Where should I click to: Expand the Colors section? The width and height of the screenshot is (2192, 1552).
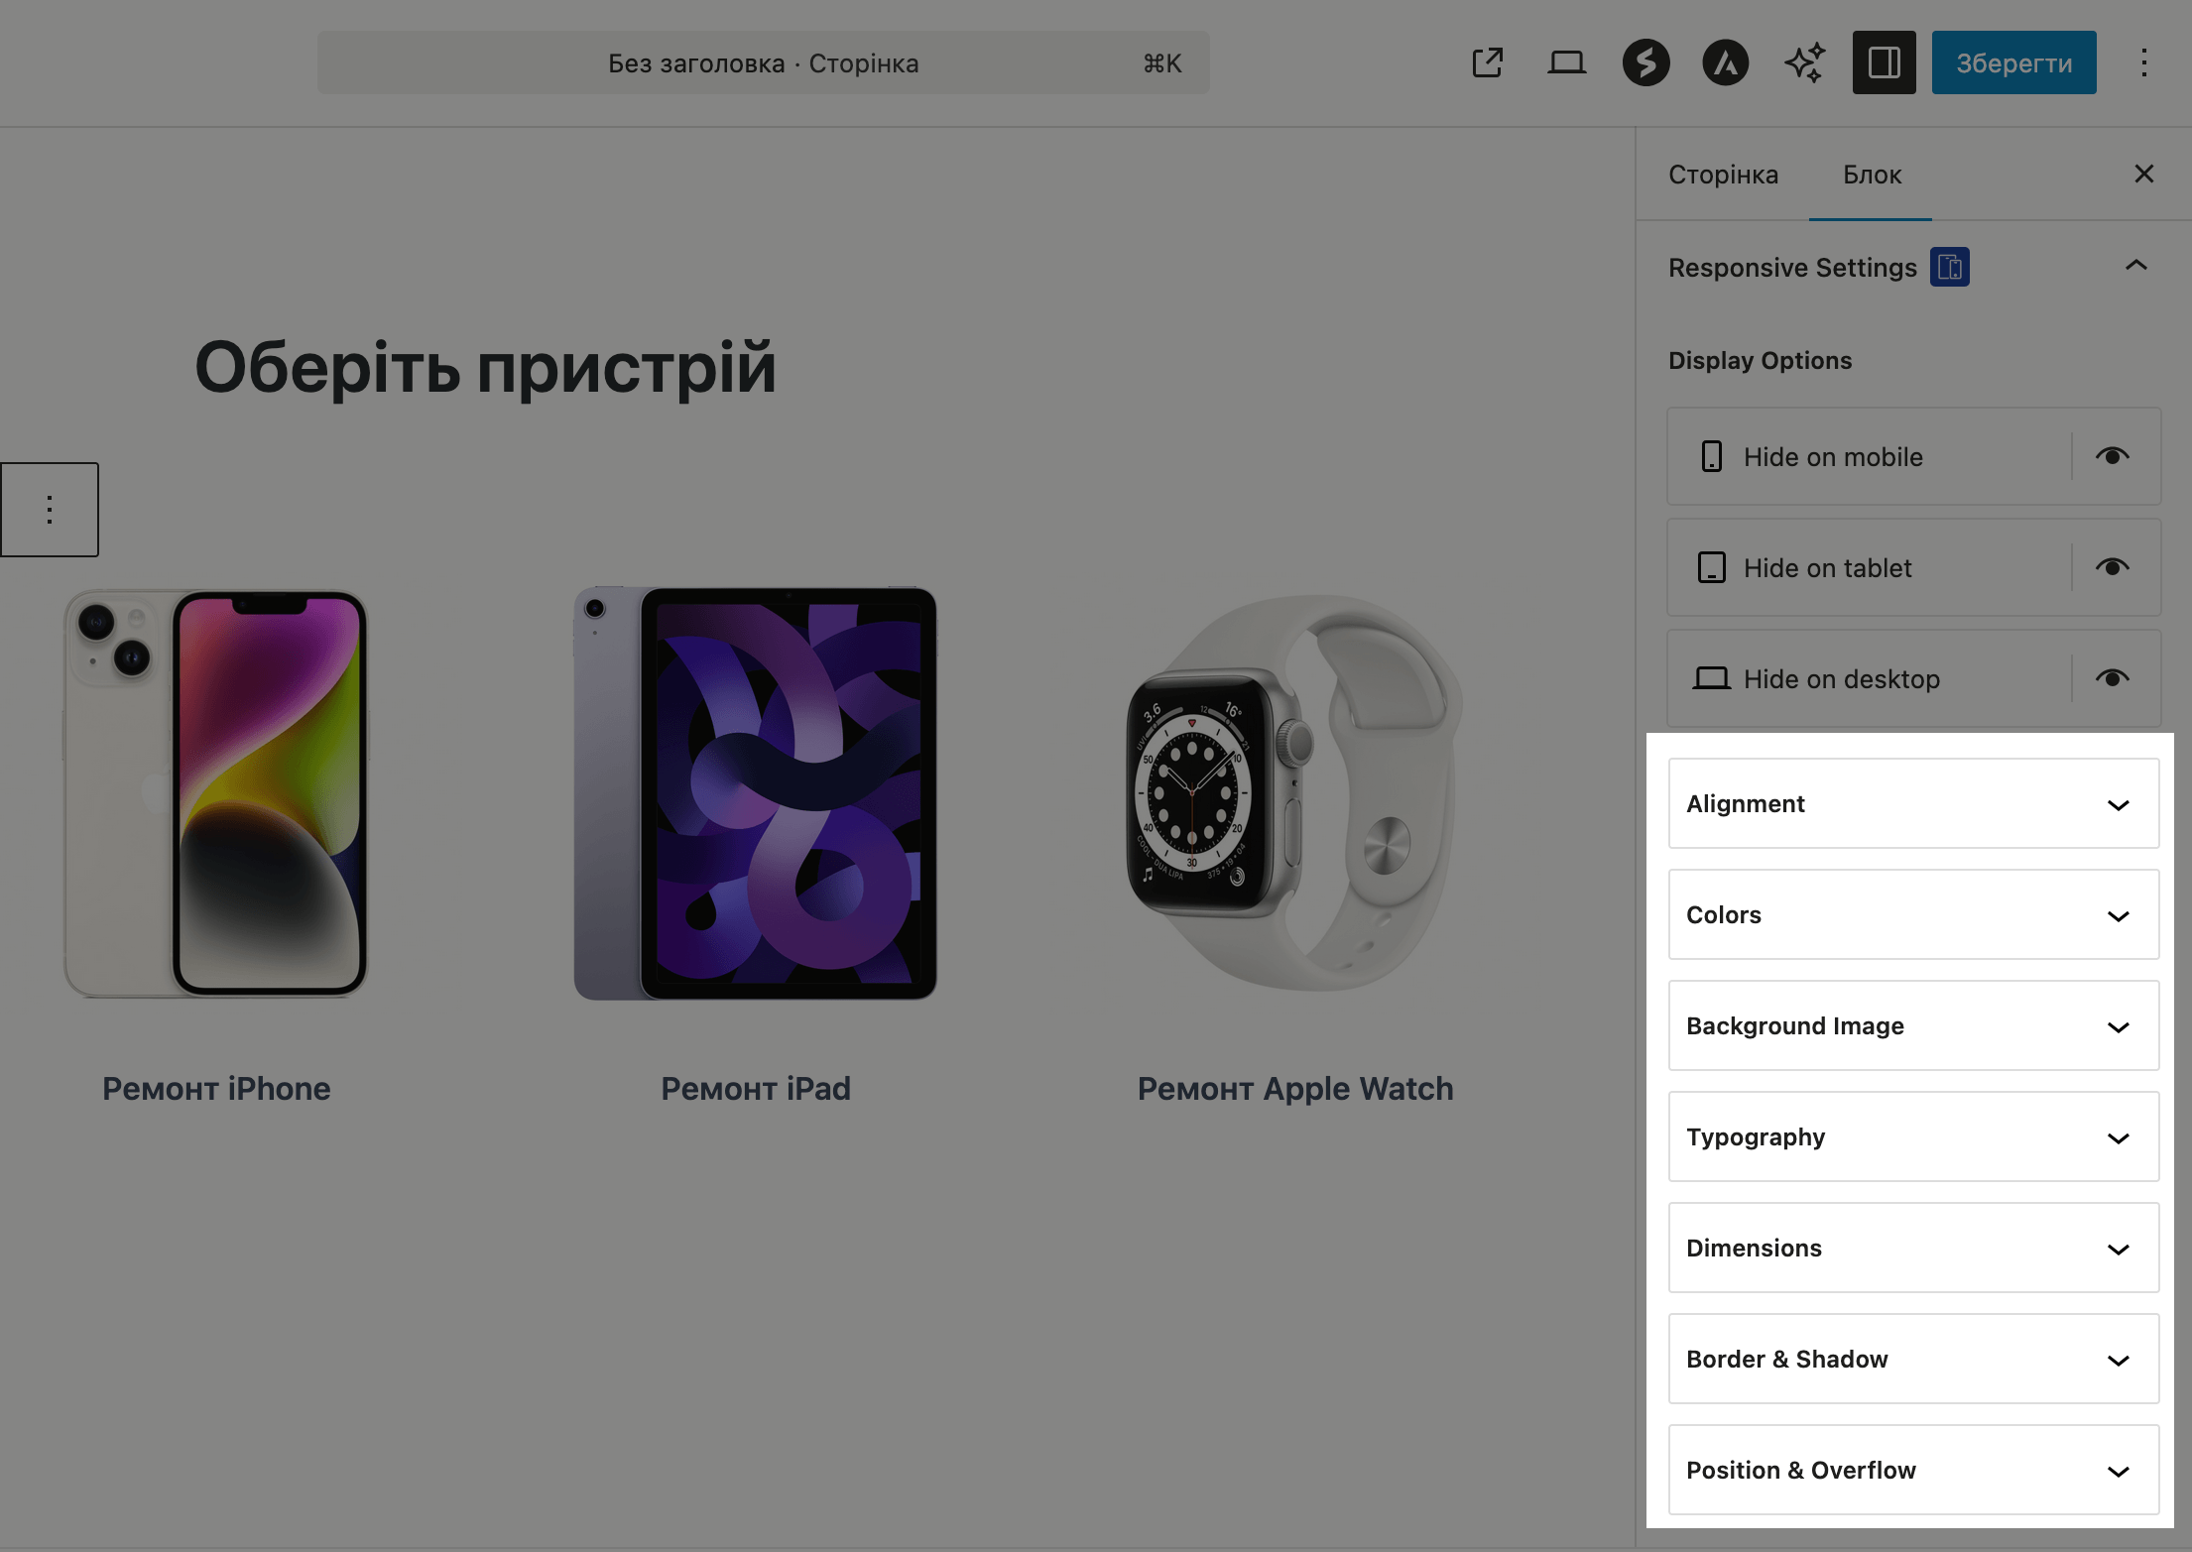1912,914
